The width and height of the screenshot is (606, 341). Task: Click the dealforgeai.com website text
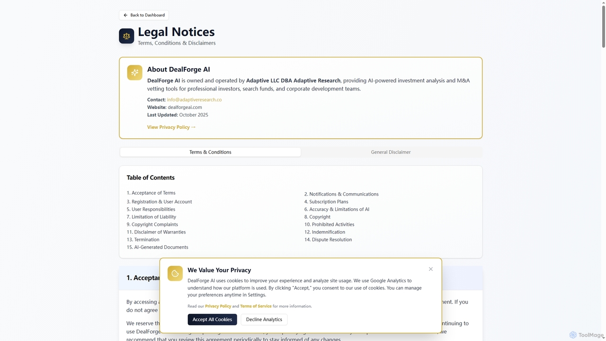(x=185, y=108)
